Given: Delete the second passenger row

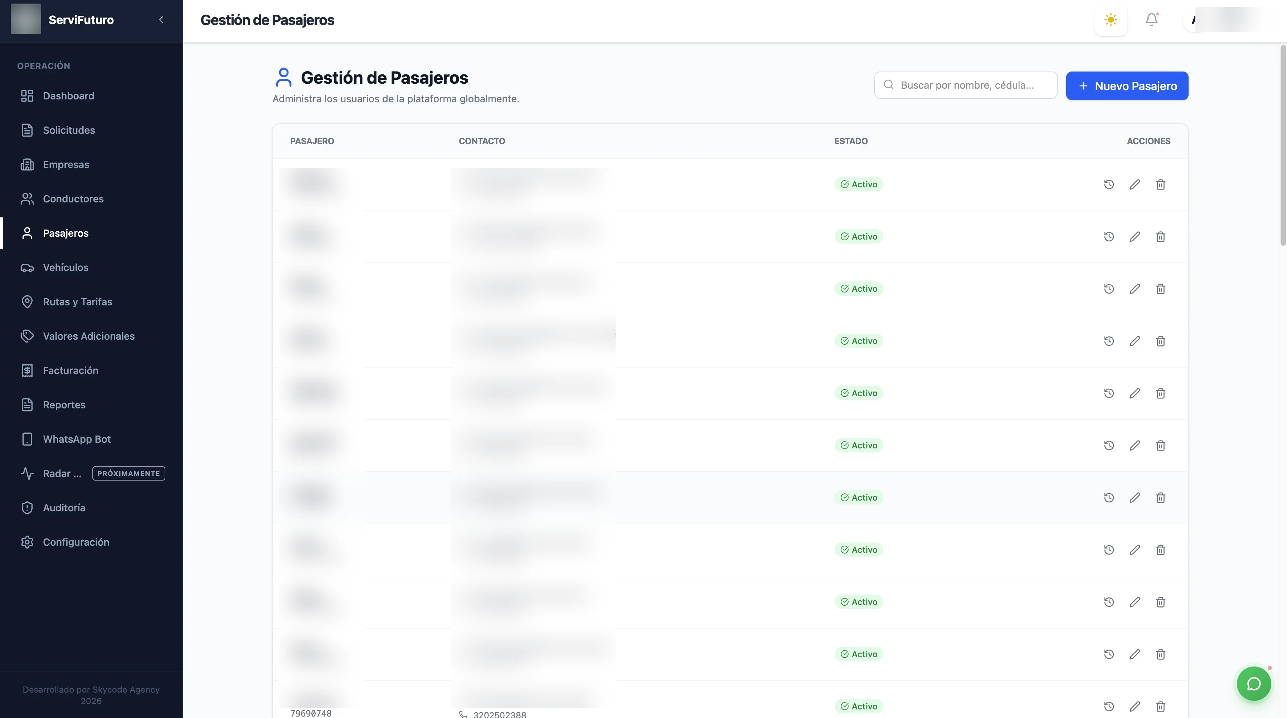Looking at the screenshot, I should pos(1161,237).
